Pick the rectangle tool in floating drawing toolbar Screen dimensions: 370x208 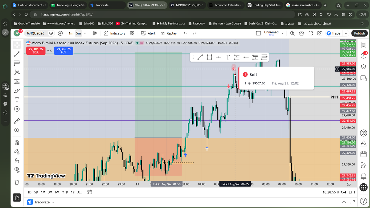(209, 57)
